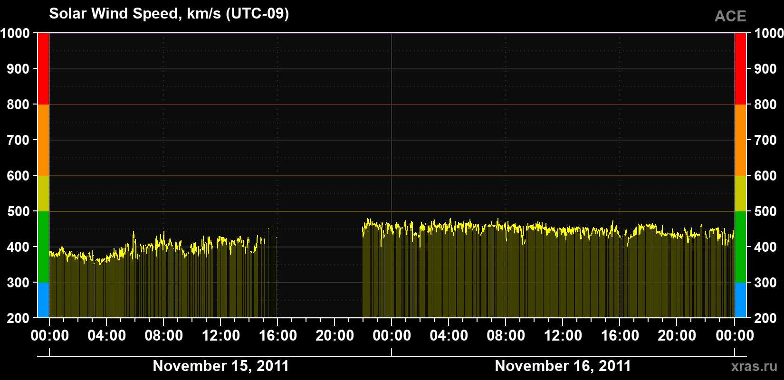Screen dimensions: 784x380
Task: Select the "08:00" time label for November 16
Action: 506,335
